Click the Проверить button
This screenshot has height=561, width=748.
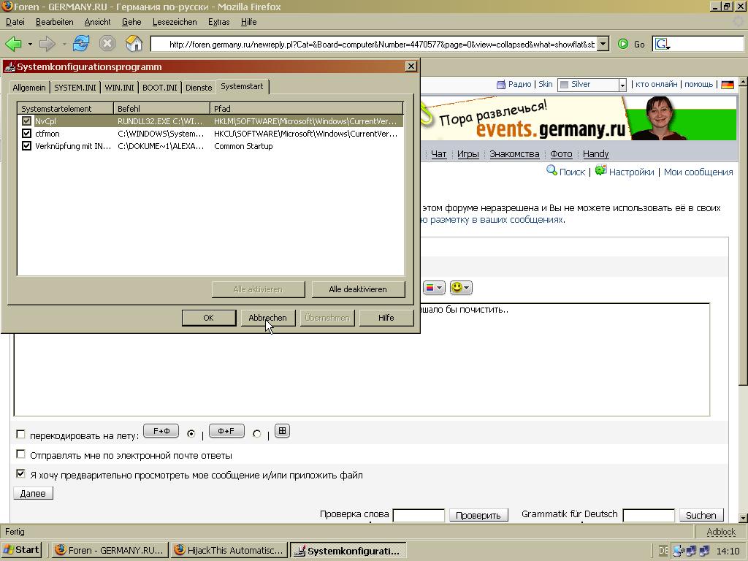click(478, 515)
